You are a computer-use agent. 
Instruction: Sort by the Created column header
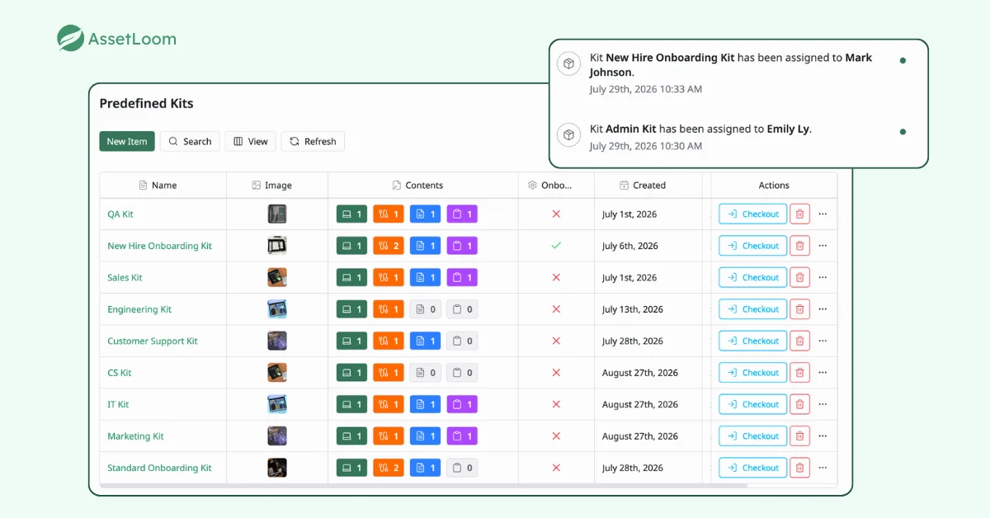point(648,186)
